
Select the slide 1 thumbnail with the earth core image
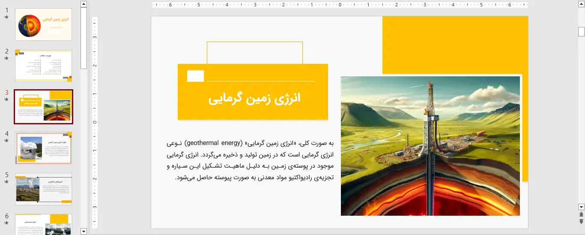point(43,24)
